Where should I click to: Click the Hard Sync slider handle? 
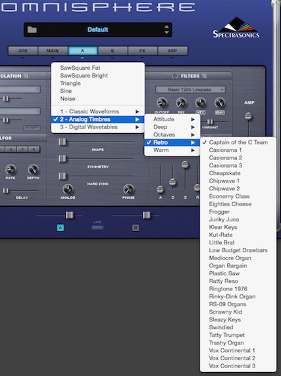[x=63, y=176]
